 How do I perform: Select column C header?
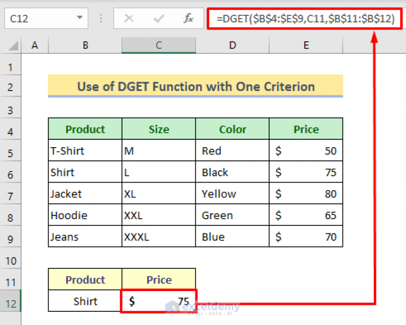tap(159, 46)
